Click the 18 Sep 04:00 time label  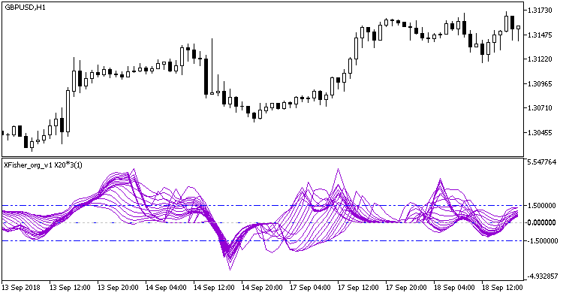click(x=454, y=288)
